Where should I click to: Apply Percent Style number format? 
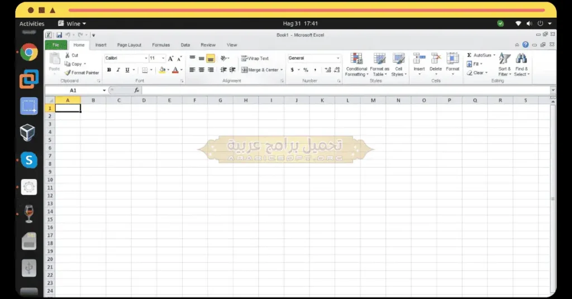tap(306, 70)
